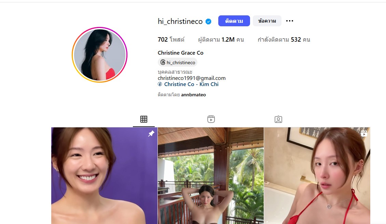Open the red bikini reel post

[x=317, y=176]
